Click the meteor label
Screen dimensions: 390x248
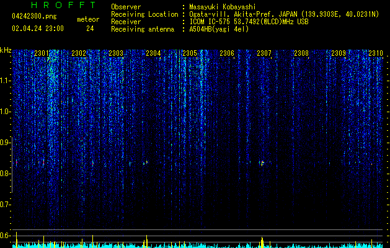[x=88, y=19]
